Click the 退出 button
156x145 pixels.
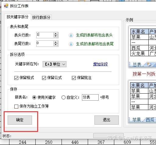pos(107,120)
